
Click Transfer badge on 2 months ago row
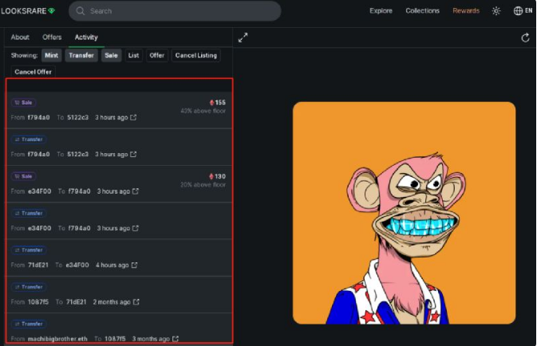point(29,287)
